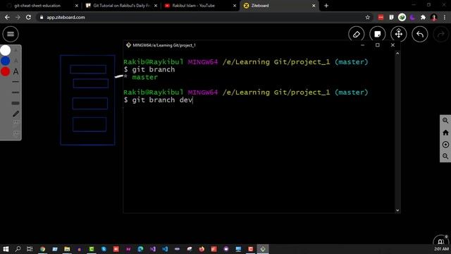This screenshot has width=451, height=254.
Task: Select the medium line thickness
Action: click(16, 92)
